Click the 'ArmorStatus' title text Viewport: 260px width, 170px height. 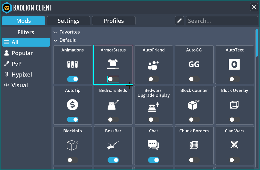[113, 50]
